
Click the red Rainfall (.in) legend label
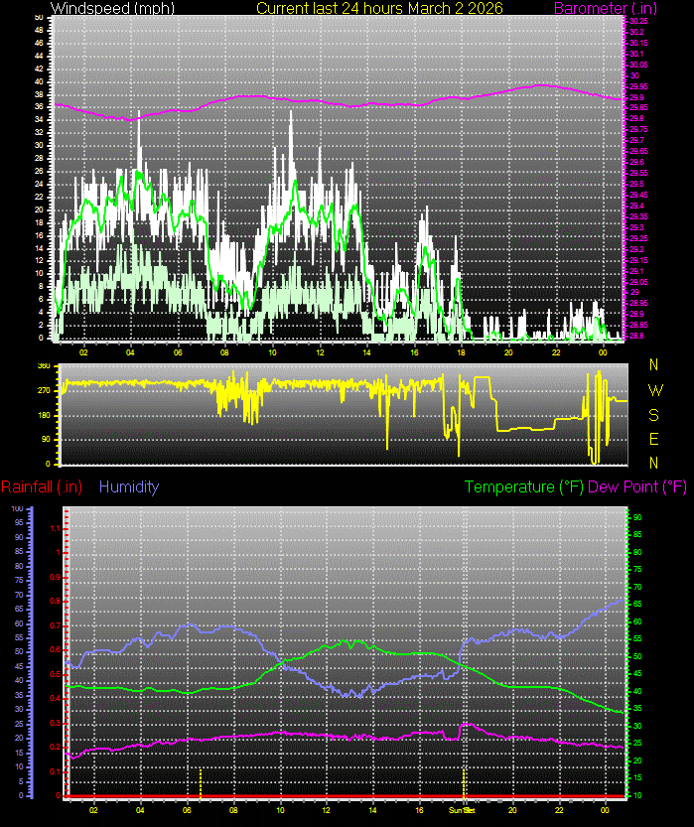tap(42, 486)
